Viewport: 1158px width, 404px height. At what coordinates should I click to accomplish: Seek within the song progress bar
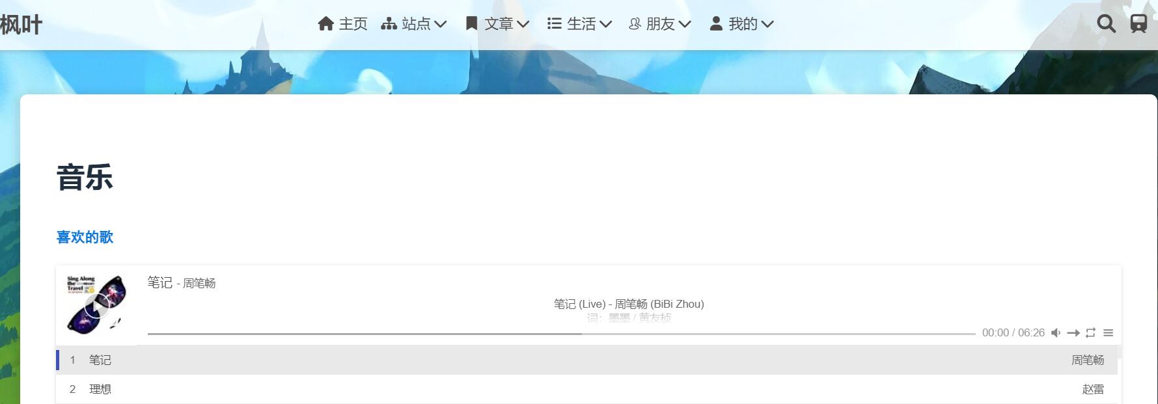tap(561, 334)
